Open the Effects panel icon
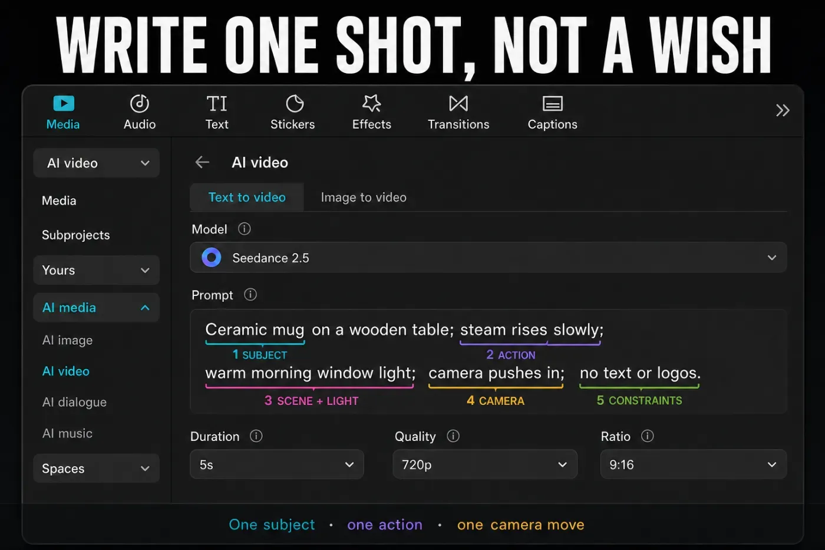 coord(372,104)
